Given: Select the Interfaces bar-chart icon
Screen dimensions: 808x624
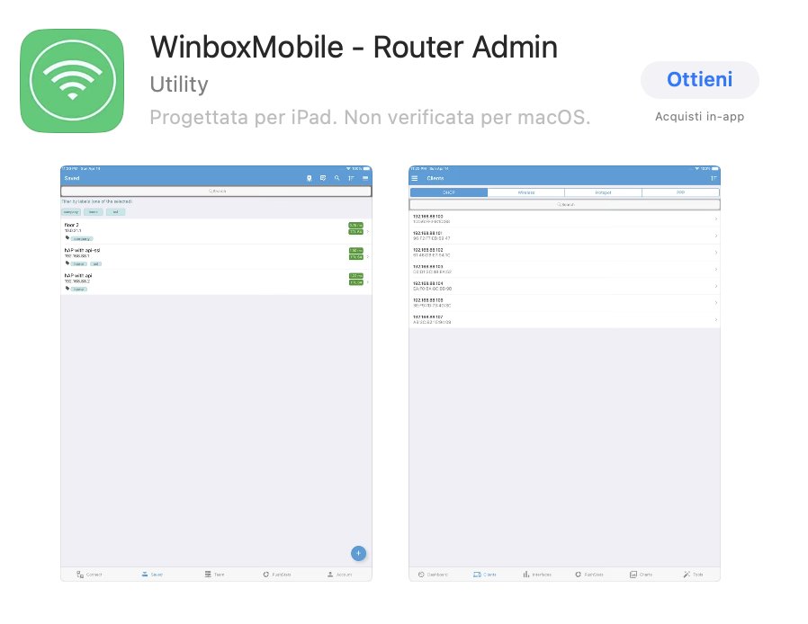Looking at the screenshot, I should click(x=526, y=574).
